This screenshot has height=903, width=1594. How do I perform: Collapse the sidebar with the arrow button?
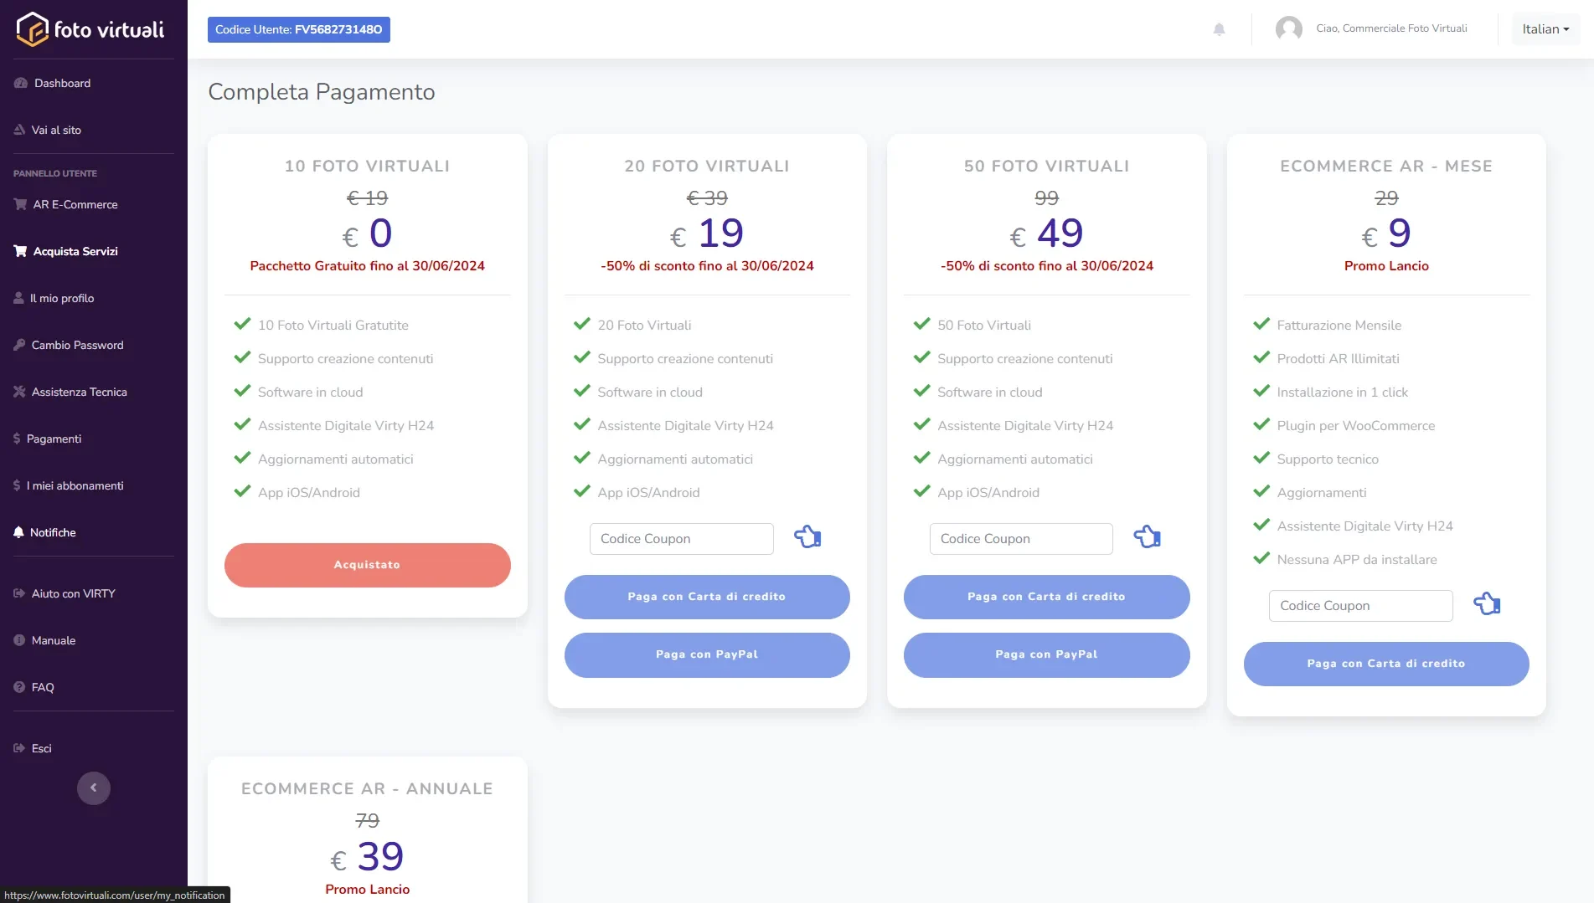click(x=94, y=788)
